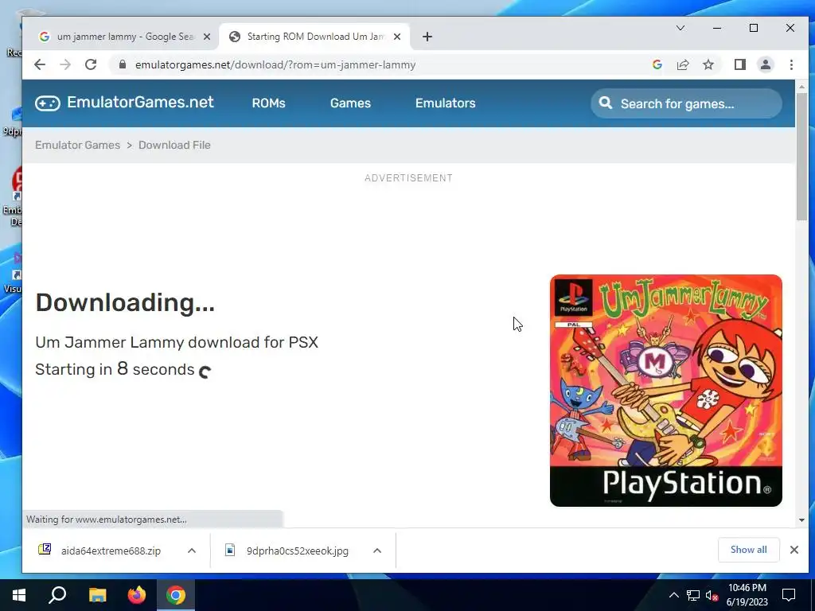The height and width of the screenshot is (611, 815).
Task: Click the magnifier icon in site search
Action: [x=606, y=103]
